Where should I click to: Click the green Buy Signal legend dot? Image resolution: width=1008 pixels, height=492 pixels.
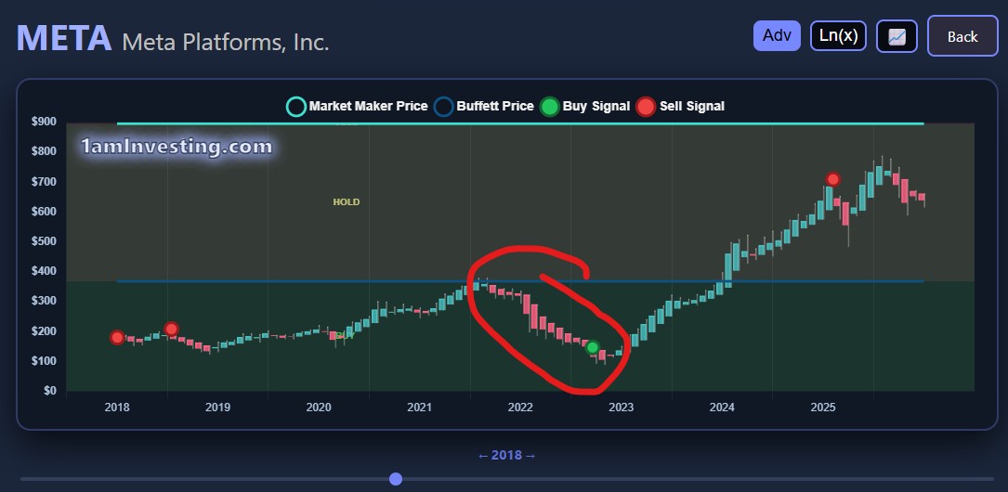coord(550,107)
